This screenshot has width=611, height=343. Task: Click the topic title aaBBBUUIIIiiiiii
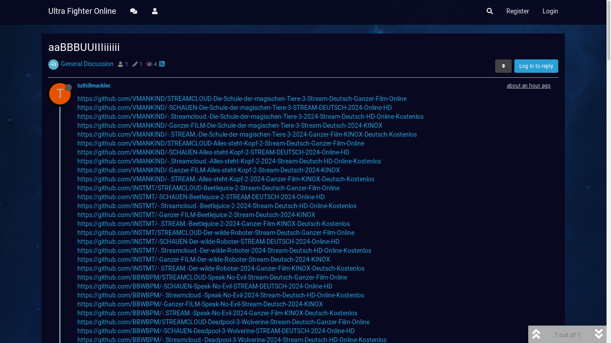[x=84, y=47]
